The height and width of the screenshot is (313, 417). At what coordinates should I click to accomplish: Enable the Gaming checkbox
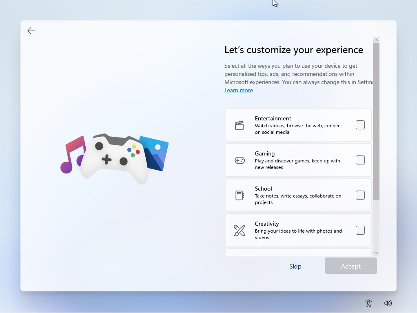pos(360,160)
